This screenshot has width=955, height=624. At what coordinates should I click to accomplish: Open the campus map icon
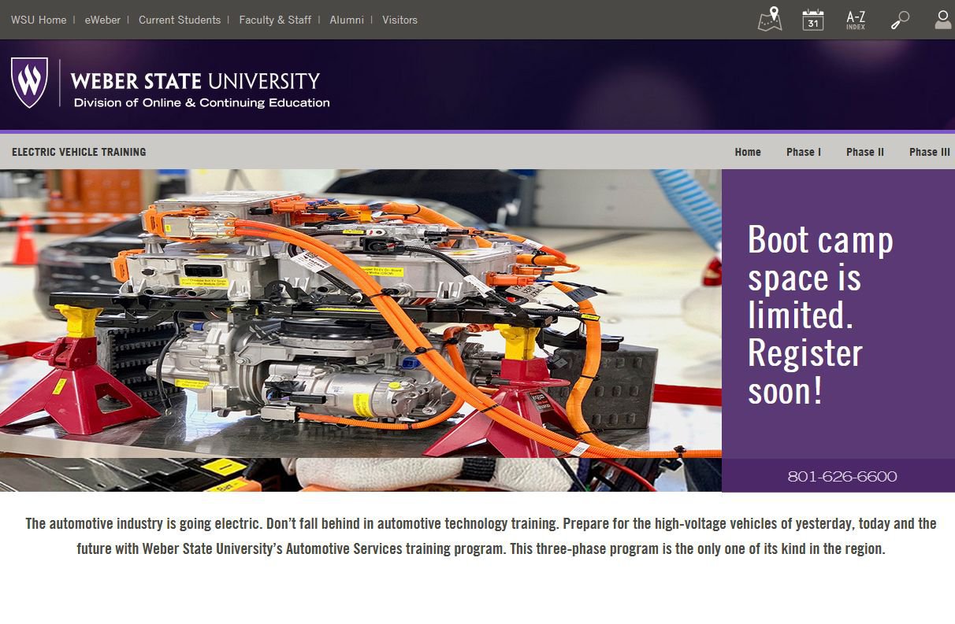click(770, 20)
